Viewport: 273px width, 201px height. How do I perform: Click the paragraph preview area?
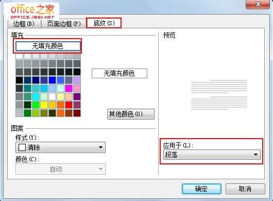[x=219, y=95]
